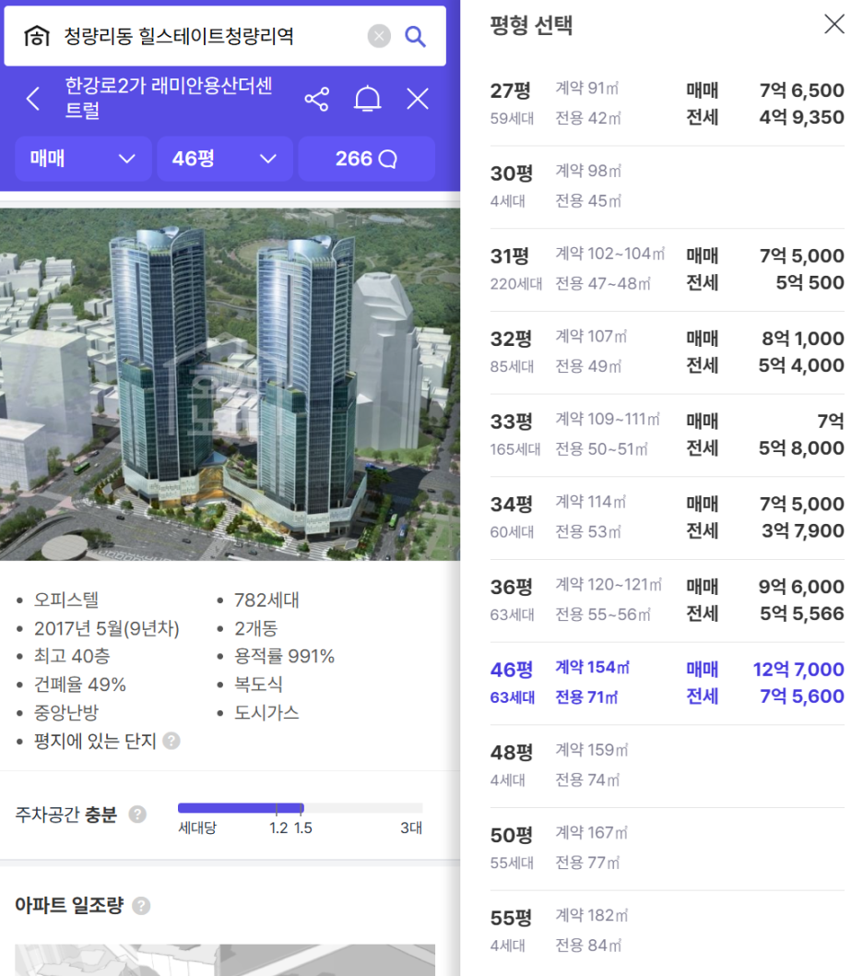863x976 pixels.
Task: Click 계약 154㎡ area text
Action: coord(592,667)
